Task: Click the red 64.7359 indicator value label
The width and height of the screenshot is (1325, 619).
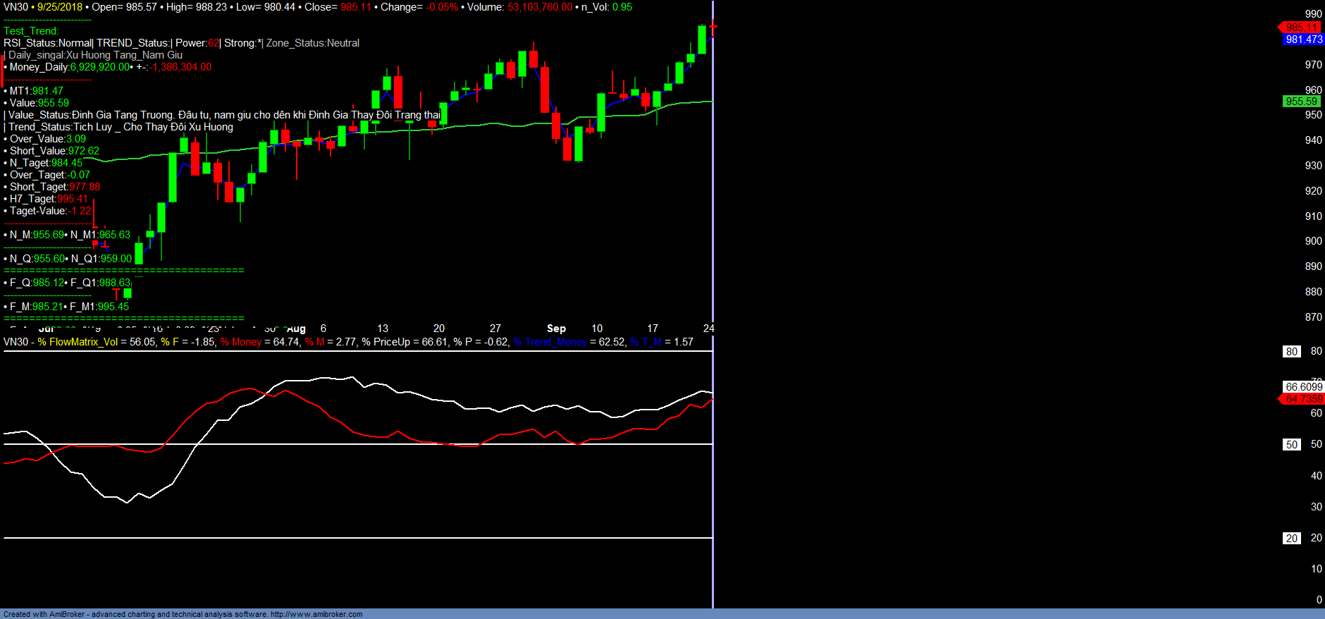Action: coord(1303,399)
